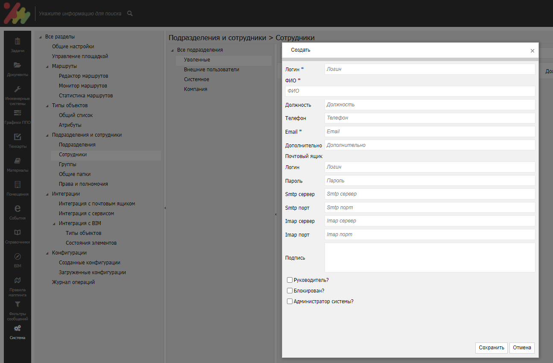The width and height of the screenshot is (553, 363).
Task: Open the Документы folder icon
Action: [18, 65]
